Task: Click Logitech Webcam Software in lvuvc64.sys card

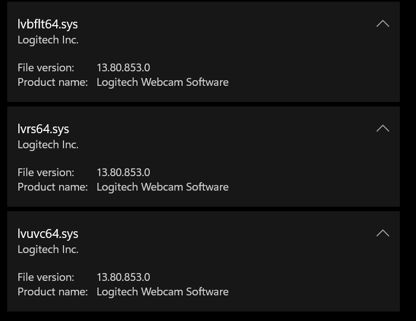Action: [163, 291]
